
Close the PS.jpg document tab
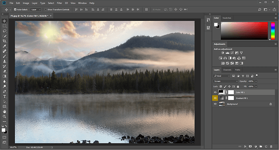[51, 16]
